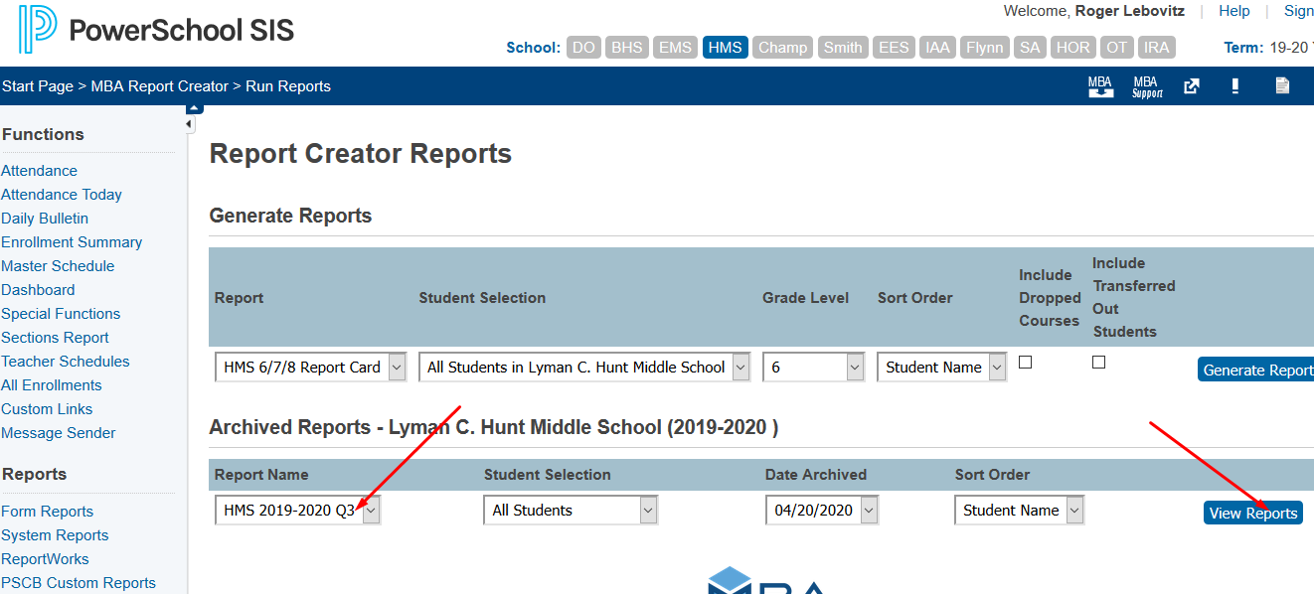This screenshot has height=594, width=1314.
Task: Open All Enrollments link
Action: click(x=52, y=385)
